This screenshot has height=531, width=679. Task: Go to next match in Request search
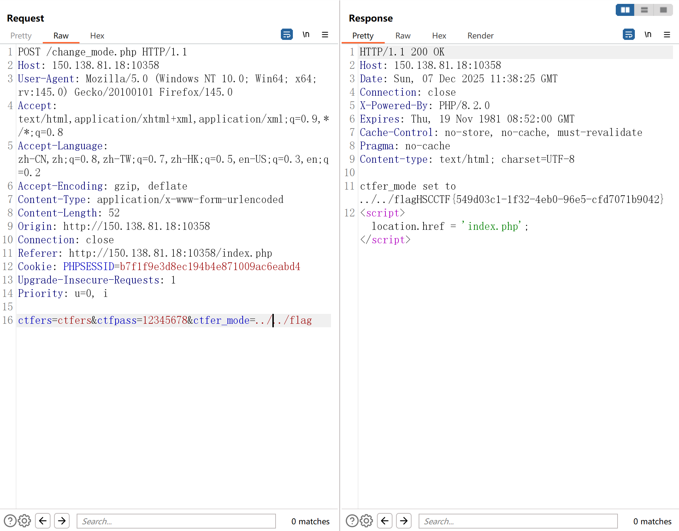pos(62,521)
